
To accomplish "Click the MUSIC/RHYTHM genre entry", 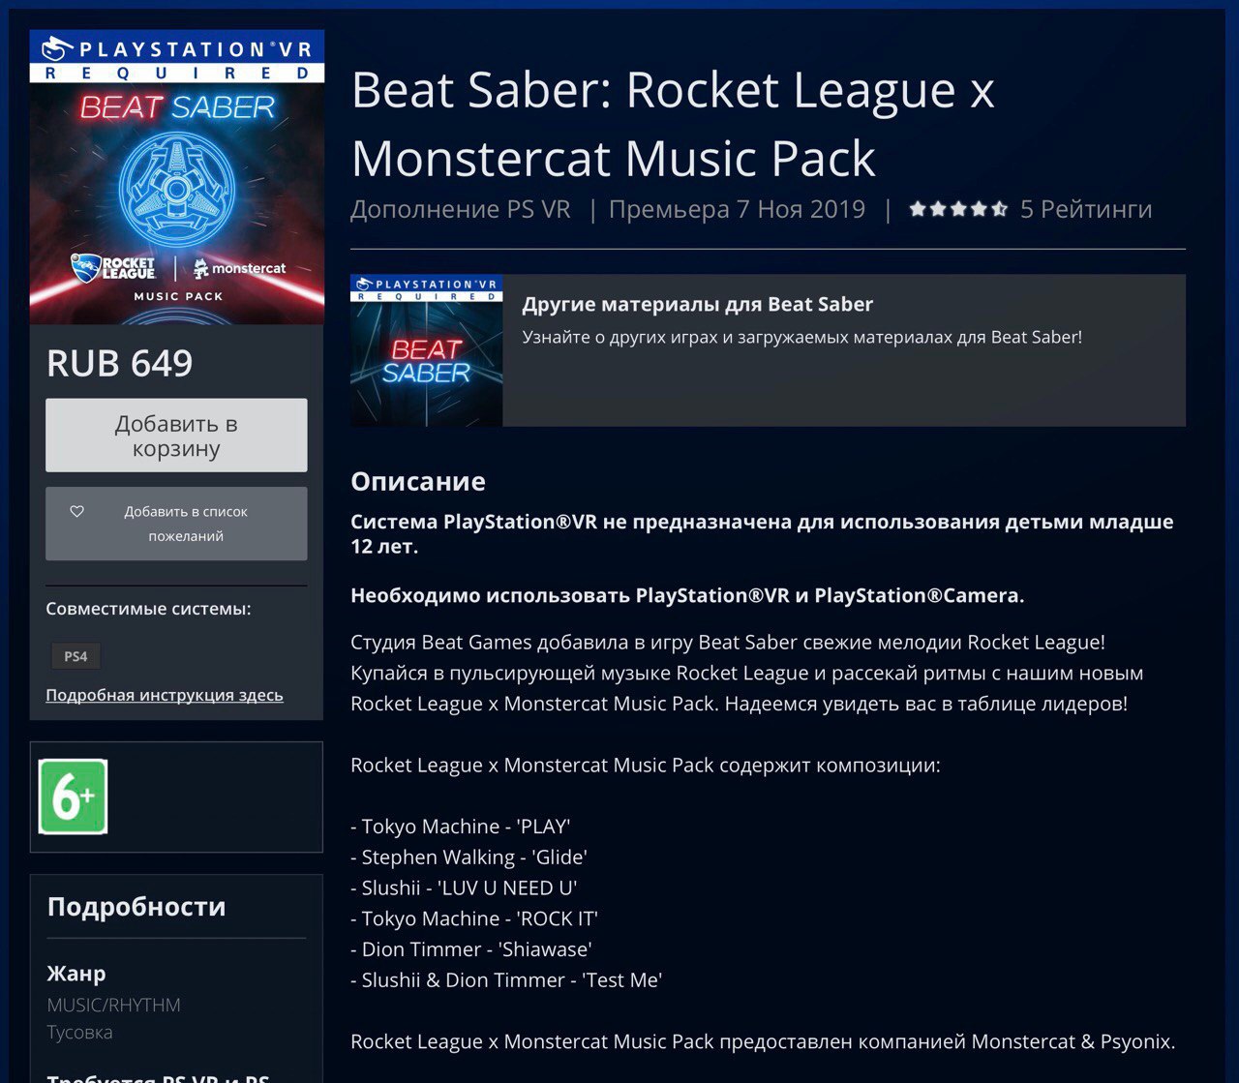I will coord(114,1005).
